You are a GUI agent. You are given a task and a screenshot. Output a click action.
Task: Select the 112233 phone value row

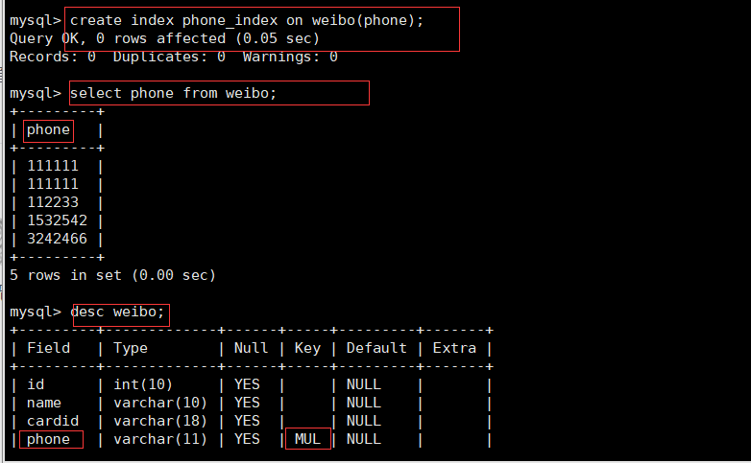(x=53, y=202)
